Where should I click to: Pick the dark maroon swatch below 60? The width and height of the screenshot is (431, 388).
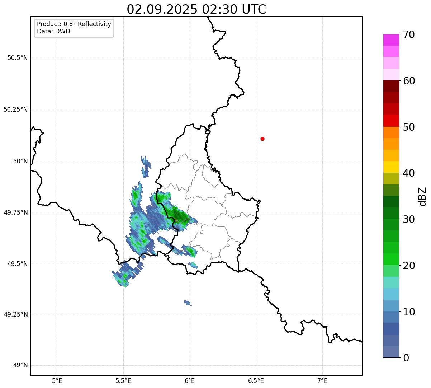[x=391, y=86]
